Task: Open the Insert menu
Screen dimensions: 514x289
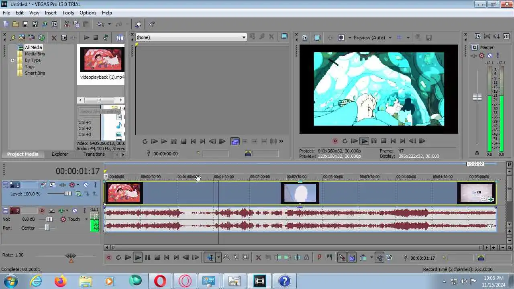Action: pos(51,13)
